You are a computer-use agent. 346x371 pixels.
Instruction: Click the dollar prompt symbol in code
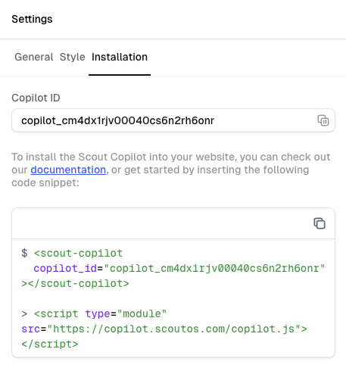24,253
